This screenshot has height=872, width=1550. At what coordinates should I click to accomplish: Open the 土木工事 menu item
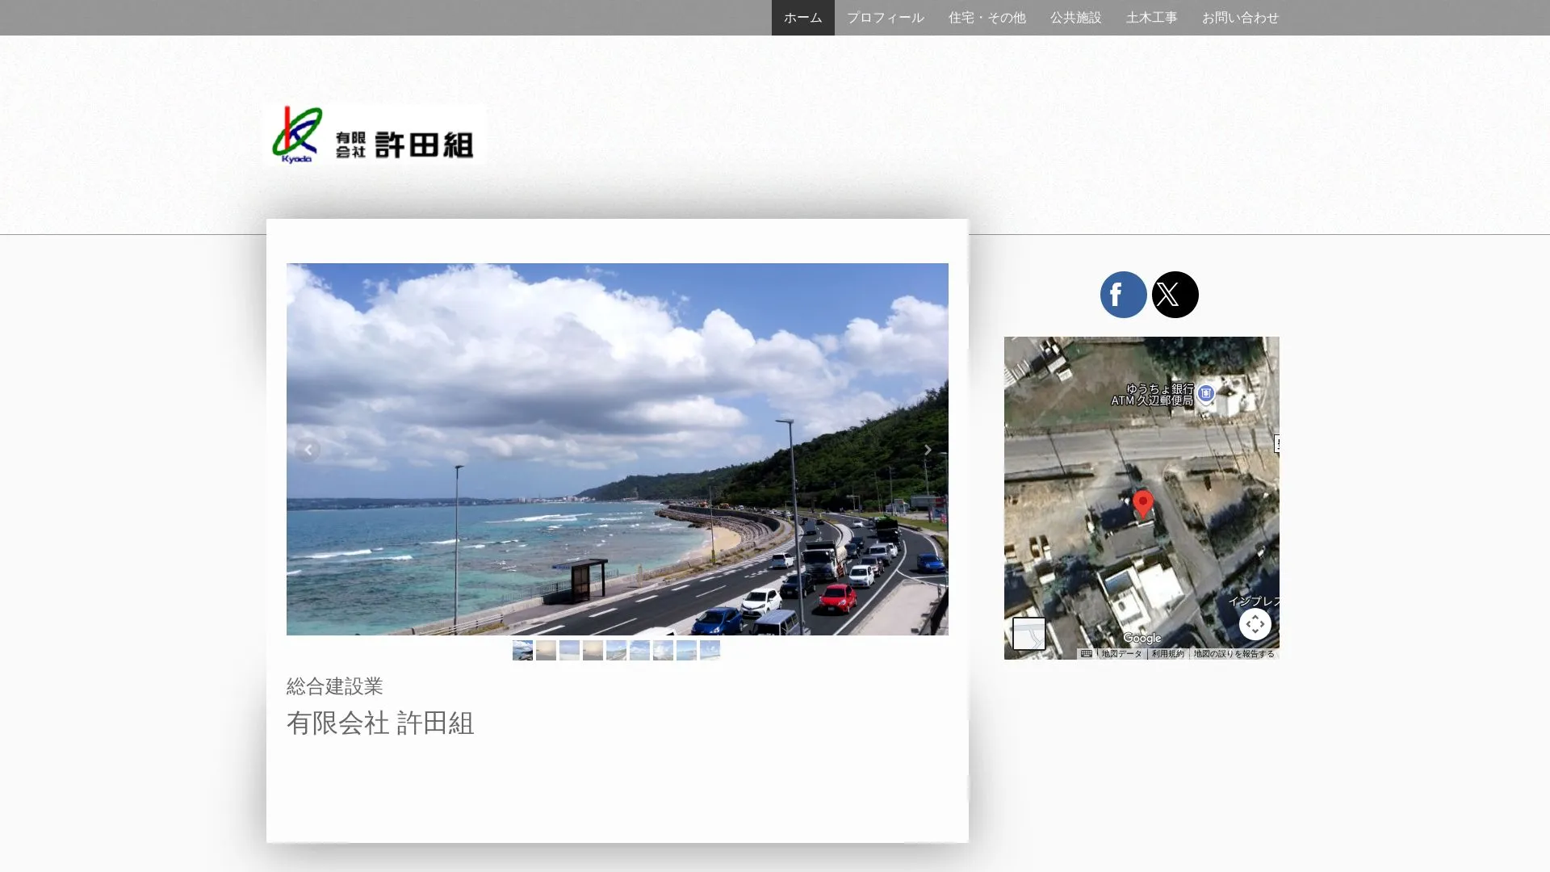click(x=1151, y=18)
